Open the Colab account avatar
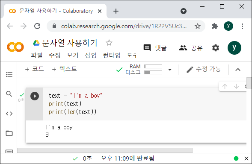This screenshot has height=164, width=252. [x=234, y=48]
